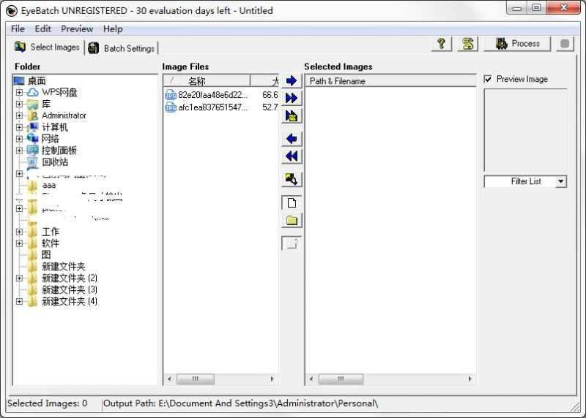Screen dimensions: 586x418
Task: Open the Preview menu
Action: [77, 28]
